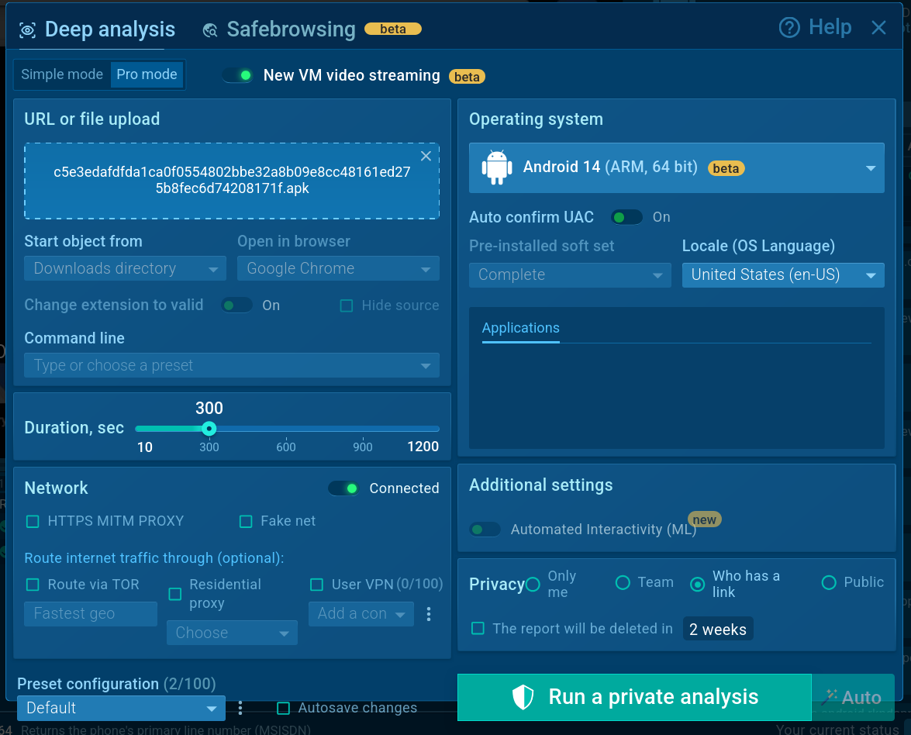Click the new badge on Automated Interactivity
This screenshot has width=911, height=735.
click(x=704, y=519)
